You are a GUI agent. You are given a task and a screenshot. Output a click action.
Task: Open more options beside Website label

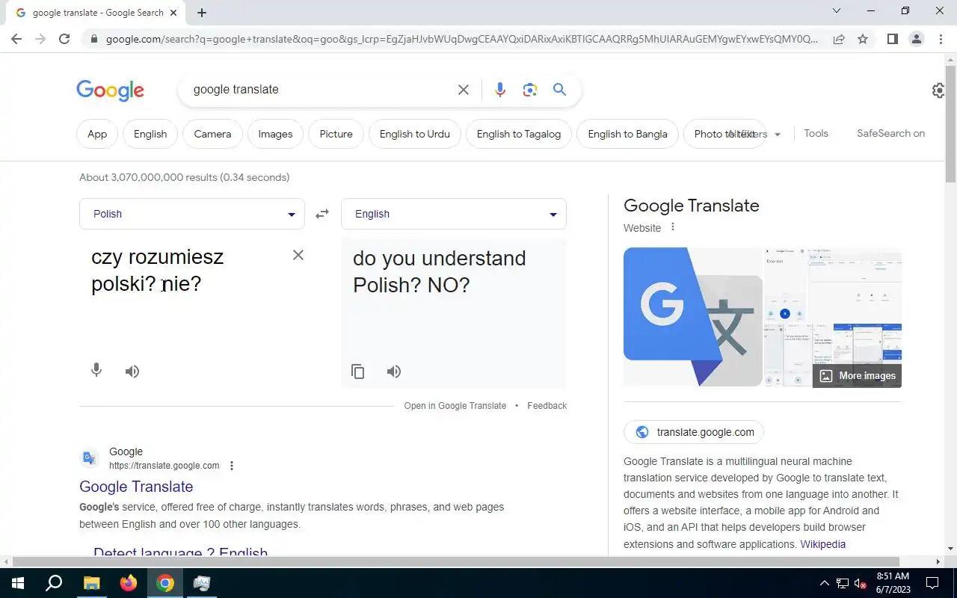tap(672, 227)
